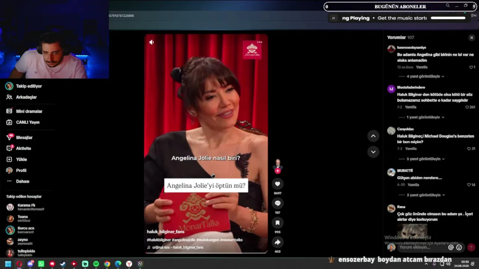Click the Opera browser taskbar icon
This screenshot has width=479, height=269.
point(19,264)
